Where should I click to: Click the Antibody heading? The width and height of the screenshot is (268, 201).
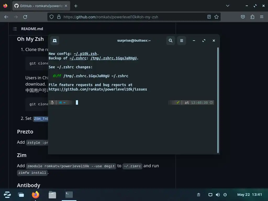click(x=29, y=185)
